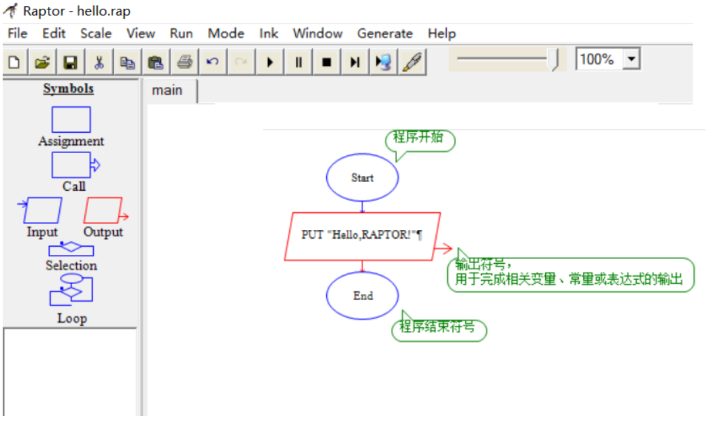
Task: Click the Symbols heading
Action: 68,88
